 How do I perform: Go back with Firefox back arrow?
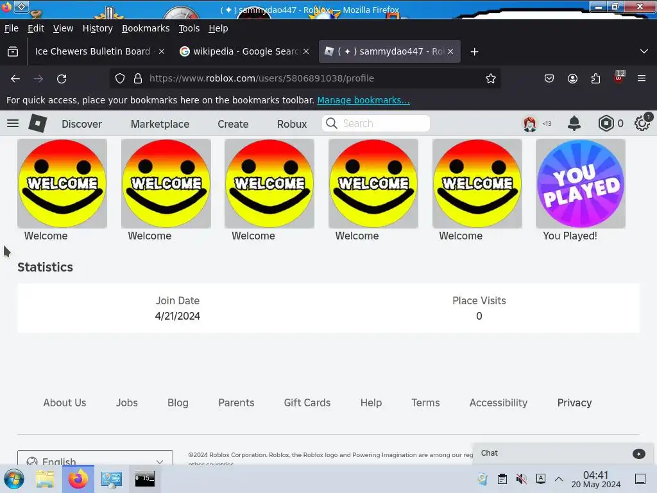(15, 78)
